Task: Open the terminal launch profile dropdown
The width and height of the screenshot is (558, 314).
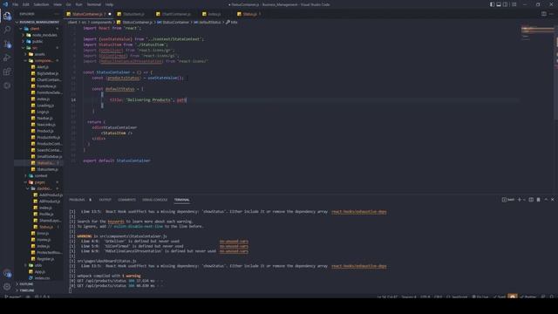Action: (524, 200)
